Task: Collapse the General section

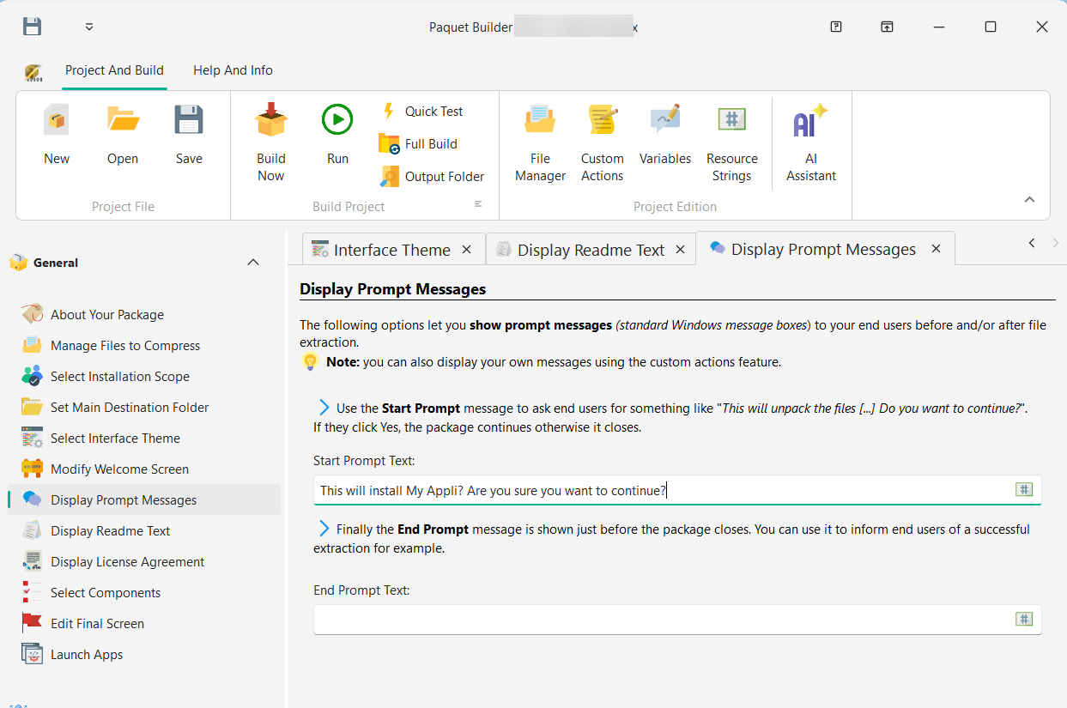Action: point(253,262)
